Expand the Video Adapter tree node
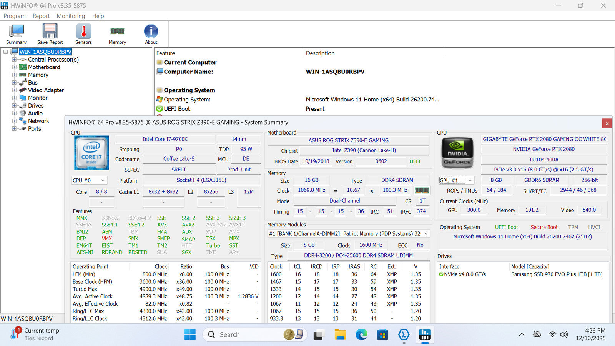Viewport: 615px width, 346px height. pyautogui.click(x=14, y=90)
